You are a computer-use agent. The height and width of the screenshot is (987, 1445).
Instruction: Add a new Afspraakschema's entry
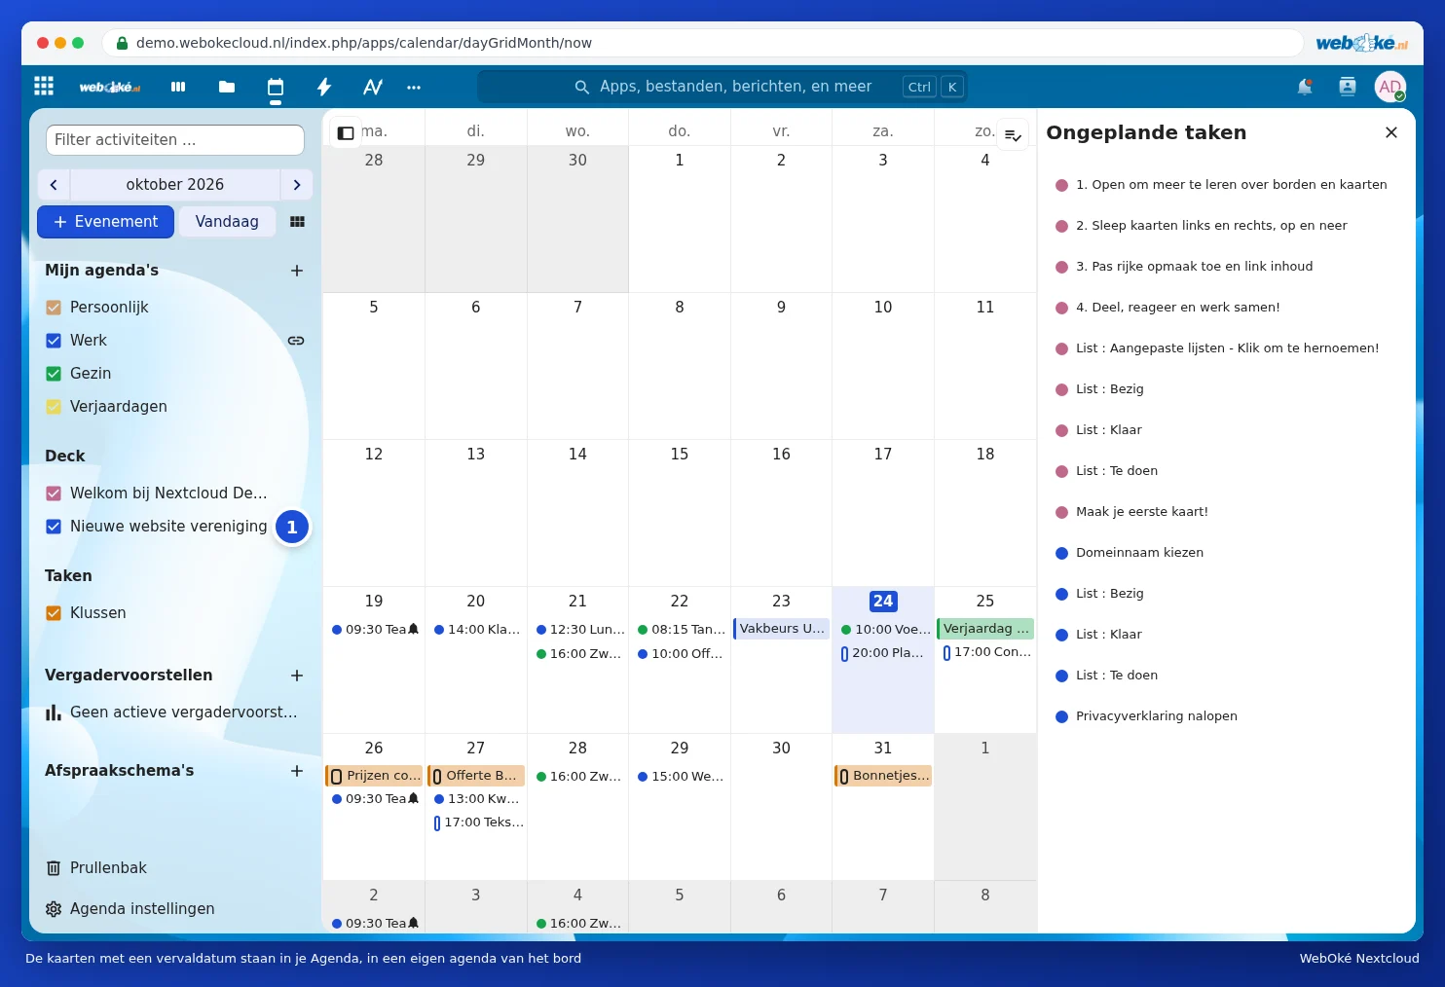pyautogui.click(x=297, y=771)
